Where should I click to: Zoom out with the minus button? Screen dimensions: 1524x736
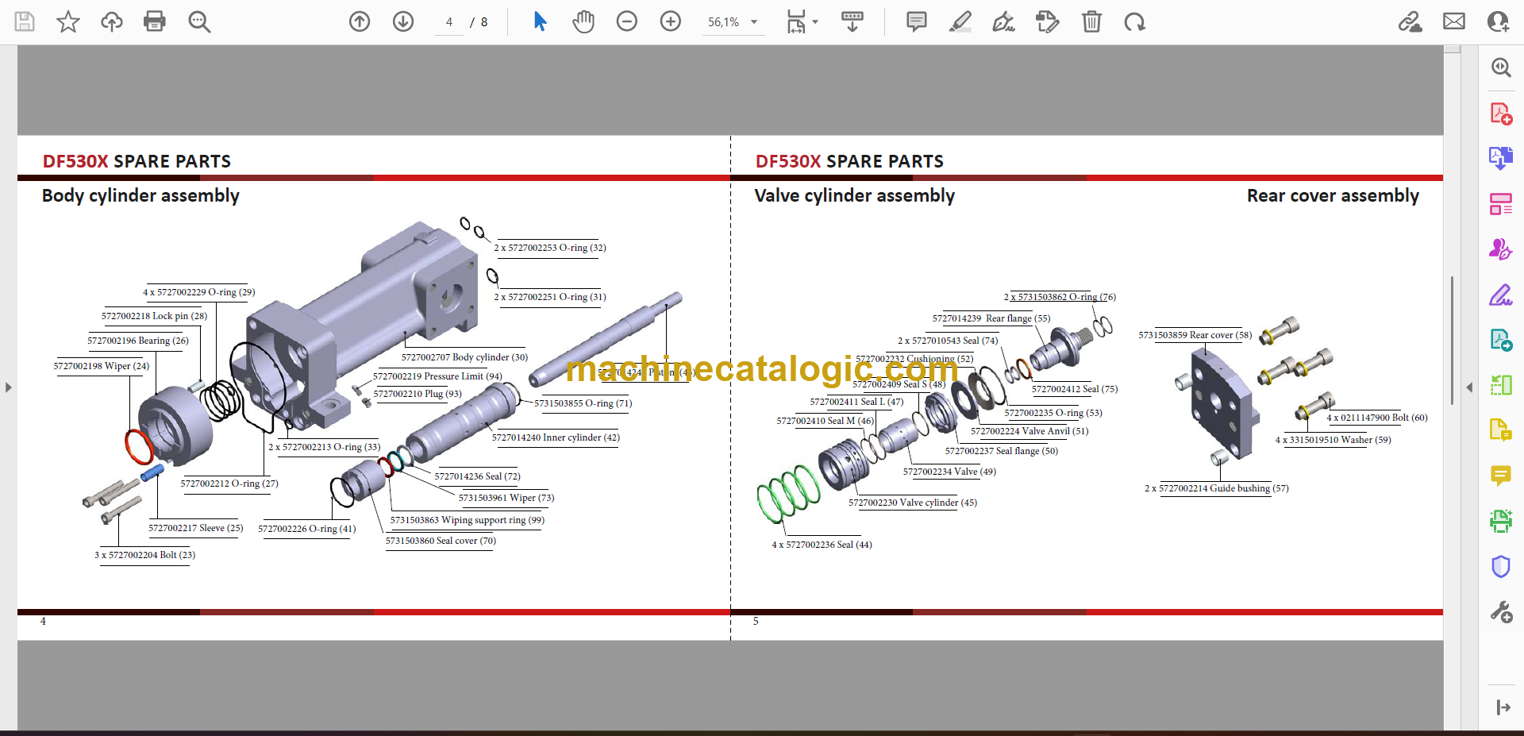[x=627, y=21]
